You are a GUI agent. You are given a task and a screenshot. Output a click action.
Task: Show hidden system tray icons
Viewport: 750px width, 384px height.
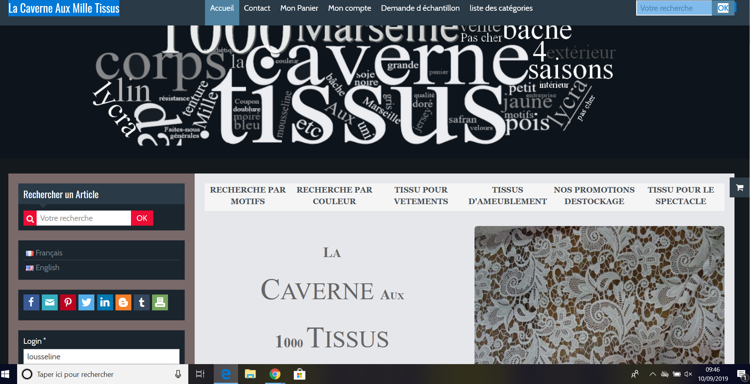pyautogui.click(x=652, y=374)
